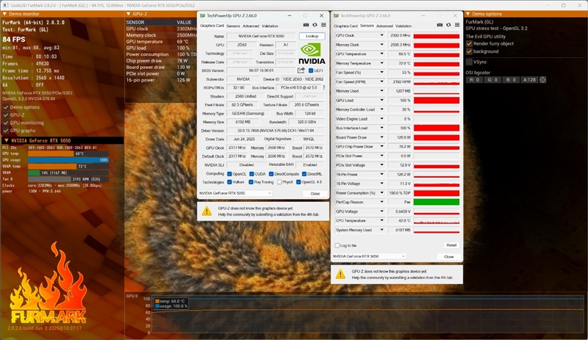
Task: Click the warning icon below Graphics Card window
Action: coord(207,211)
